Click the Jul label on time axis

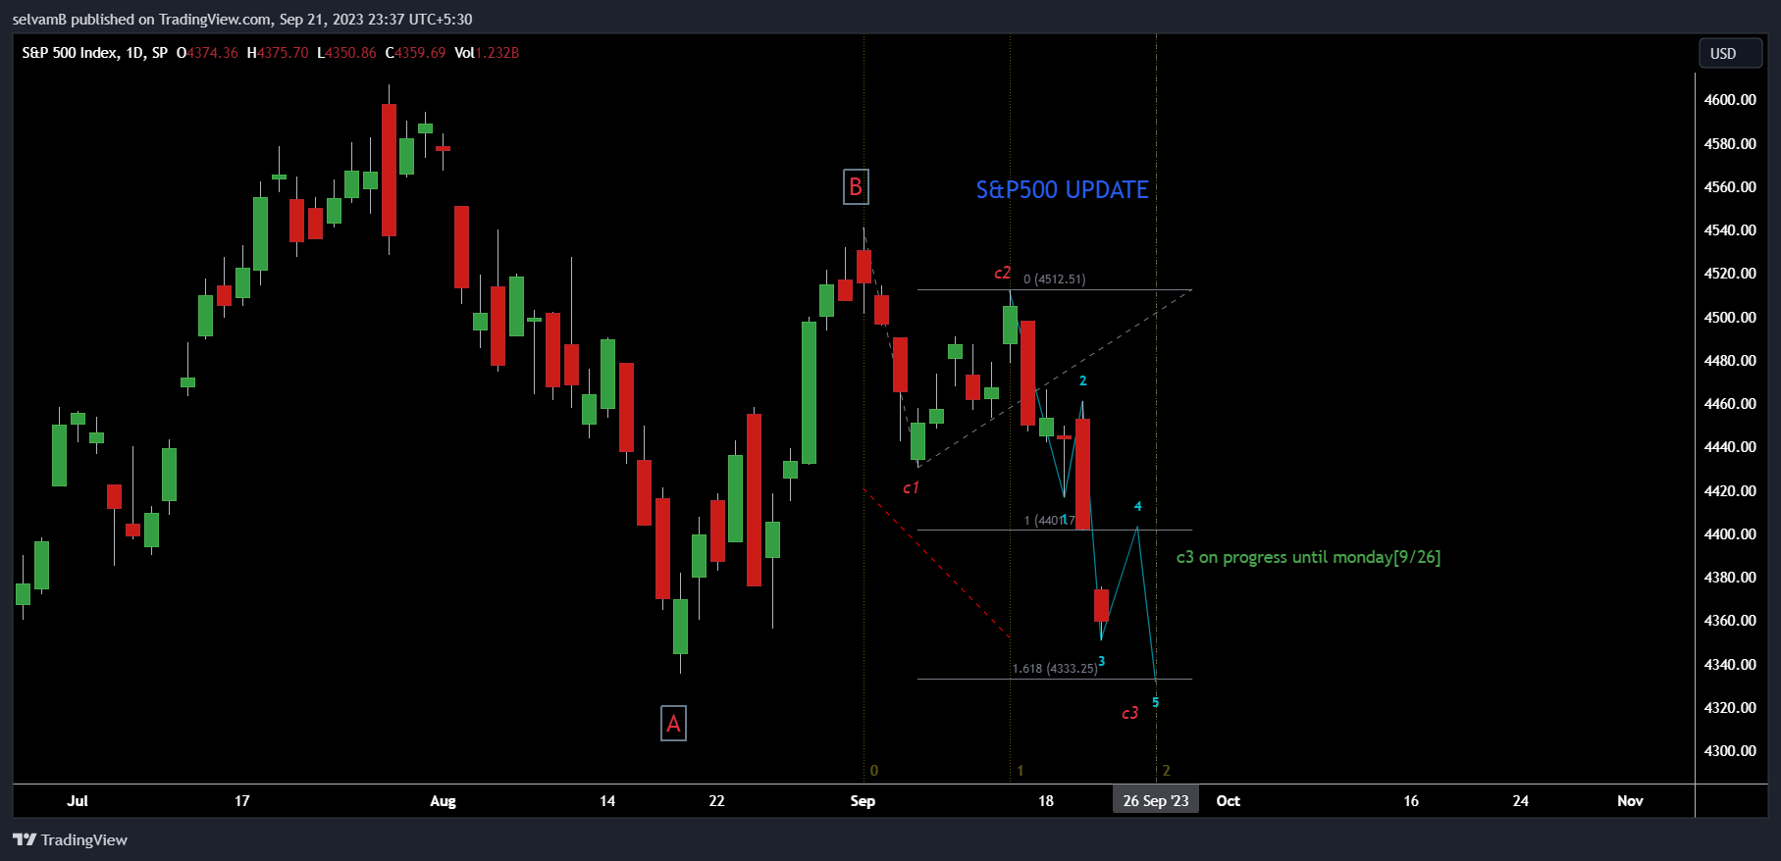click(78, 801)
